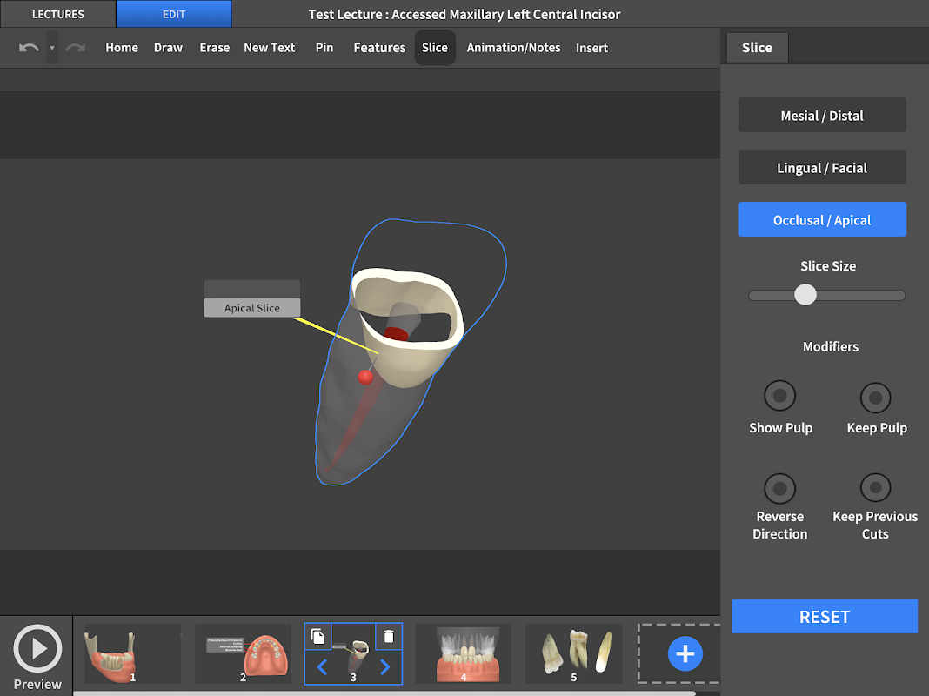
Task: Toggle the Keep Pulp modifier
Action: (x=876, y=398)
